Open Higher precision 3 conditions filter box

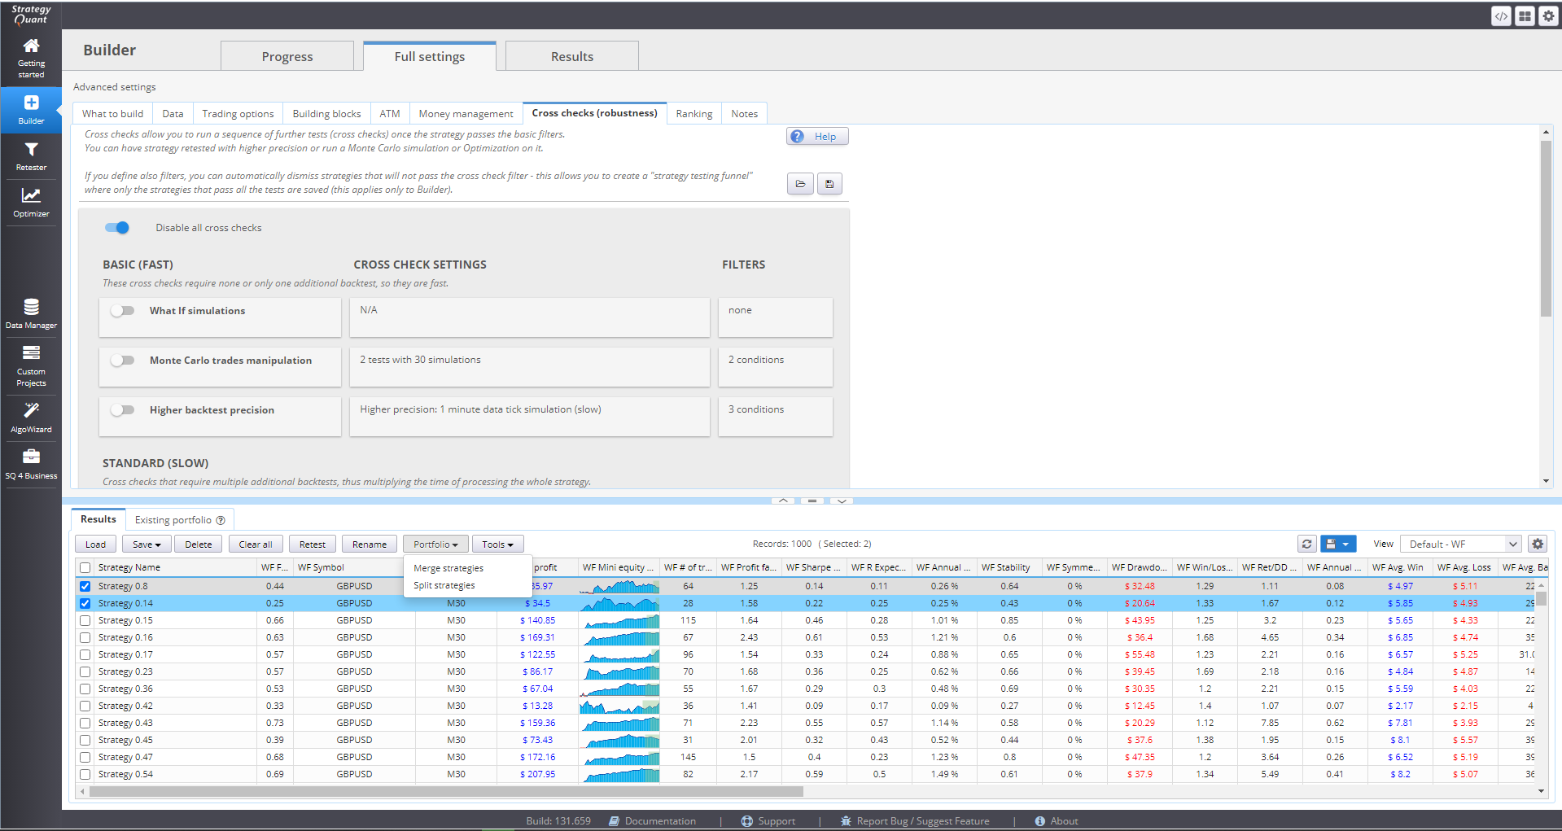pos(775,417)
